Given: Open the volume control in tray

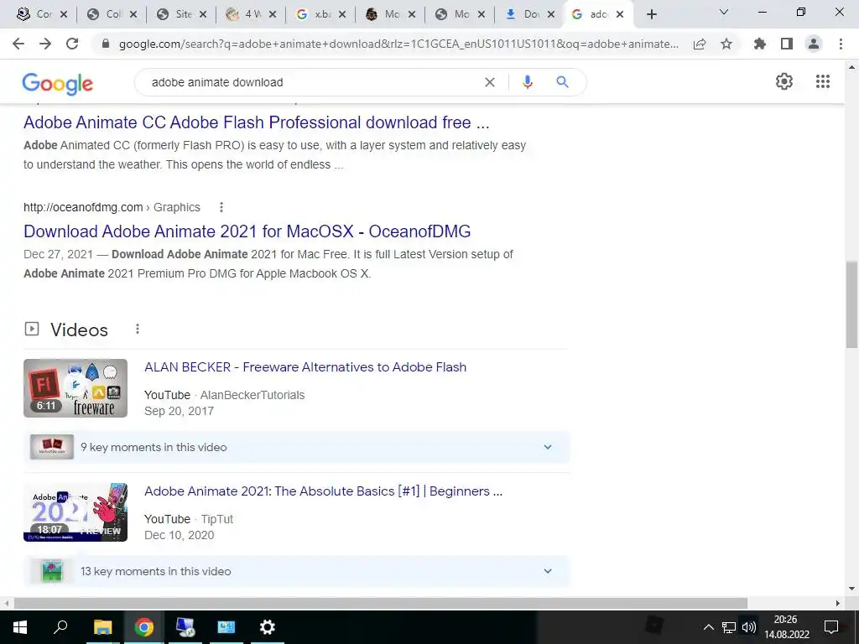Looking at the screenshot, I should [749, 627].
